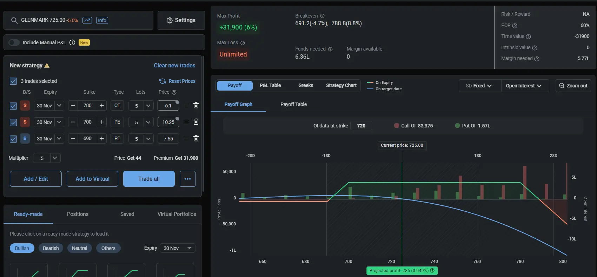Open Open Interest dropdown

tap(524, 86)
